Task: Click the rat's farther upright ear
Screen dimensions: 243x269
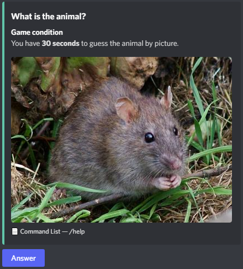Action: pyautogui.click(x=167, y=98)
